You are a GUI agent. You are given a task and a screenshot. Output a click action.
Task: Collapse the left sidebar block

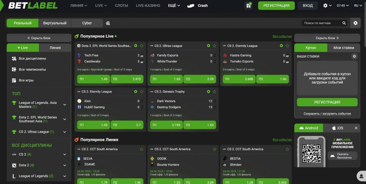39,38
